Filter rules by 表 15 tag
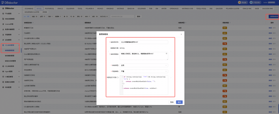This screenshot has height=114, width=279. coord(65,16)
